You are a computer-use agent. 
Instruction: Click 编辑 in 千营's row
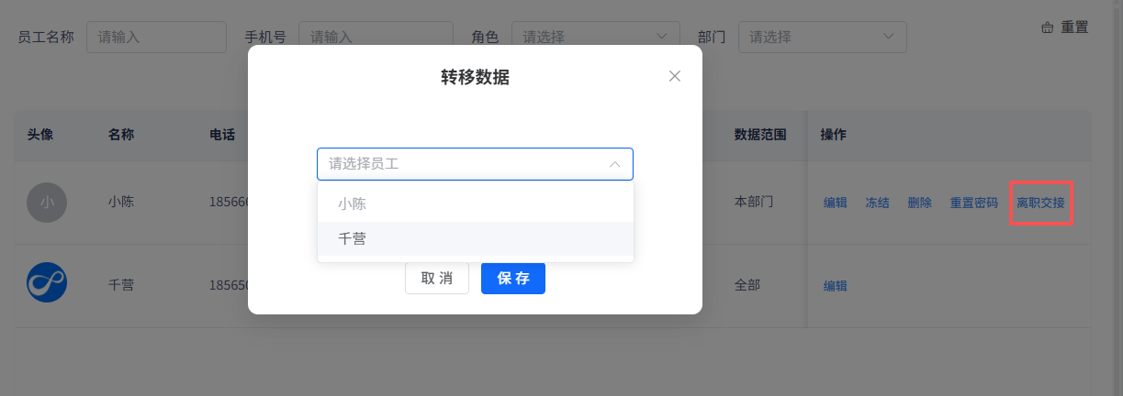(x=835, y=286)
